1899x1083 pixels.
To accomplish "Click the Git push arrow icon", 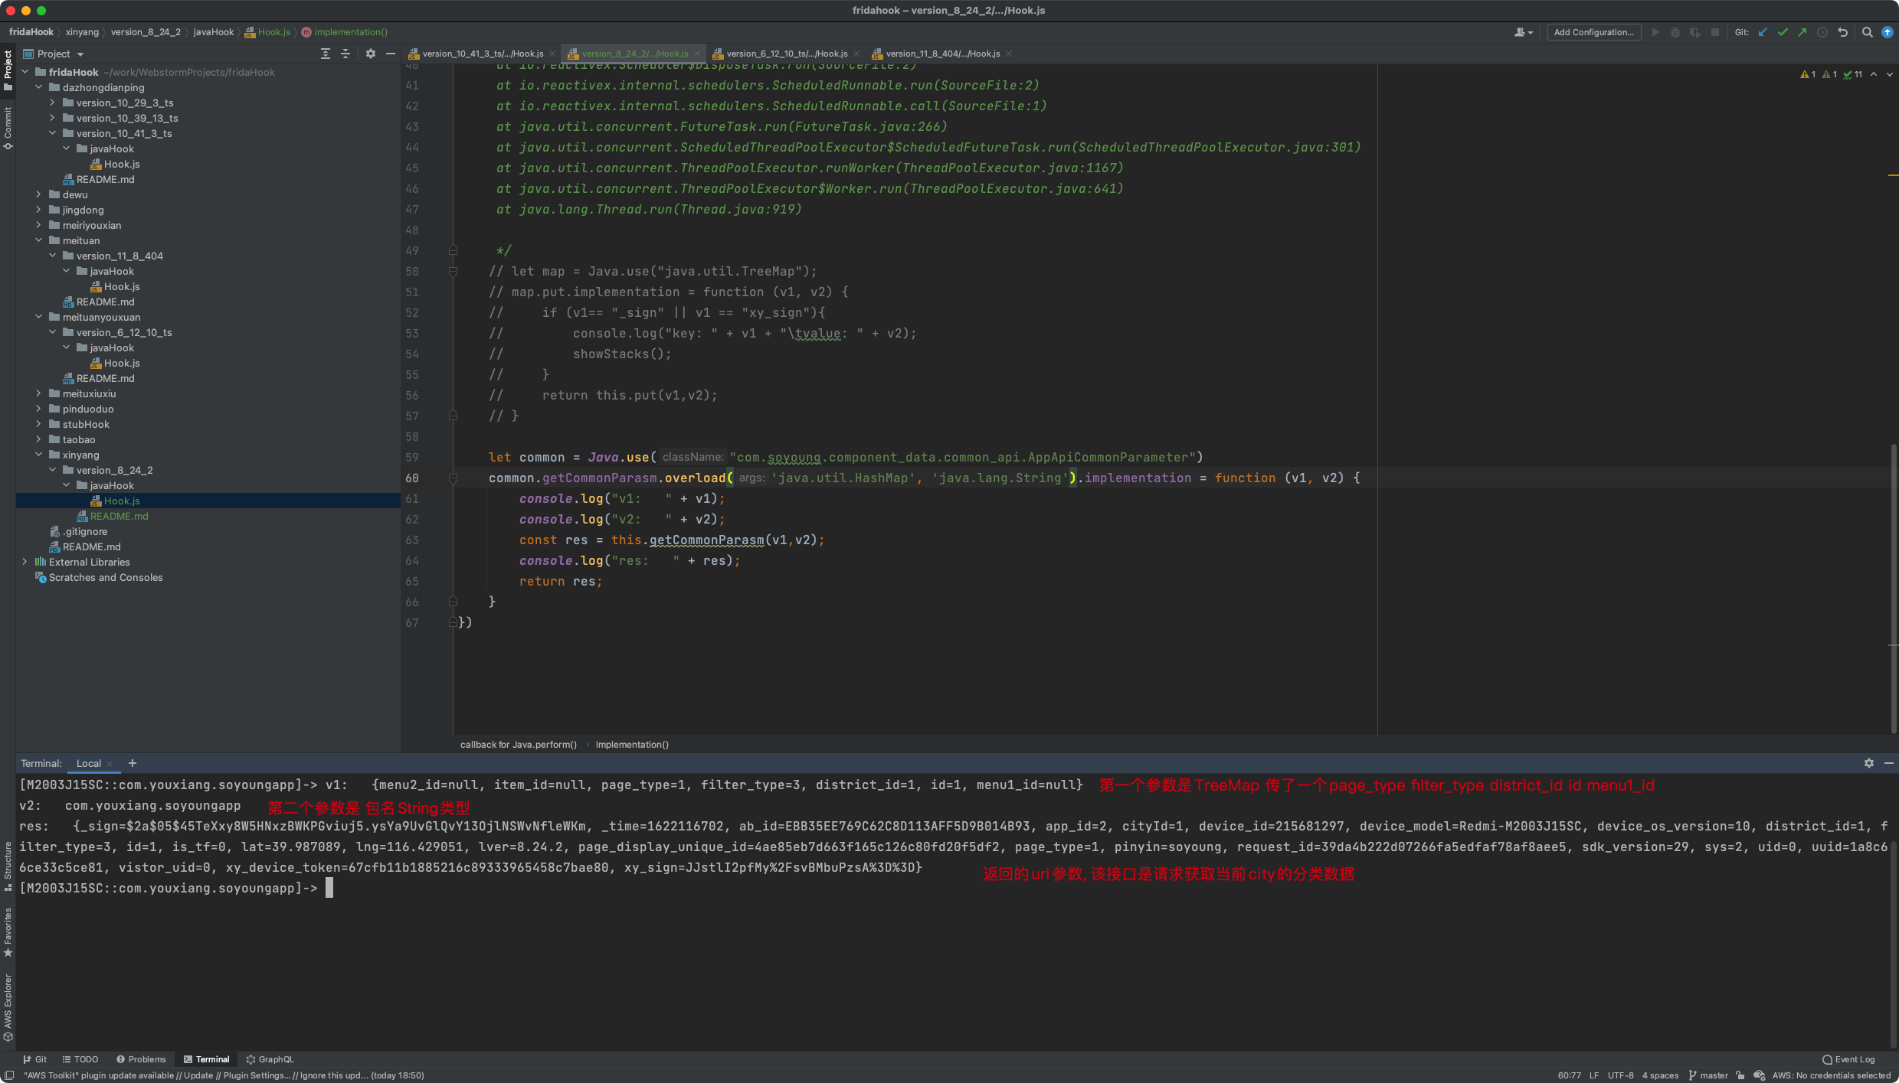I will 1802,32.
